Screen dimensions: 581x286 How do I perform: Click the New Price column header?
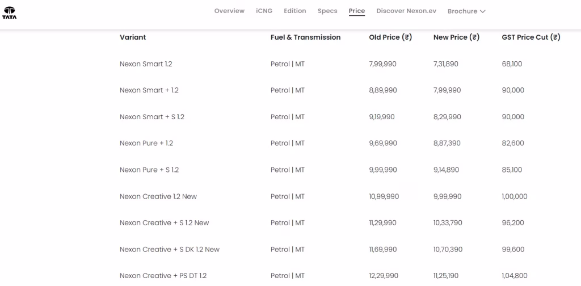457,37
